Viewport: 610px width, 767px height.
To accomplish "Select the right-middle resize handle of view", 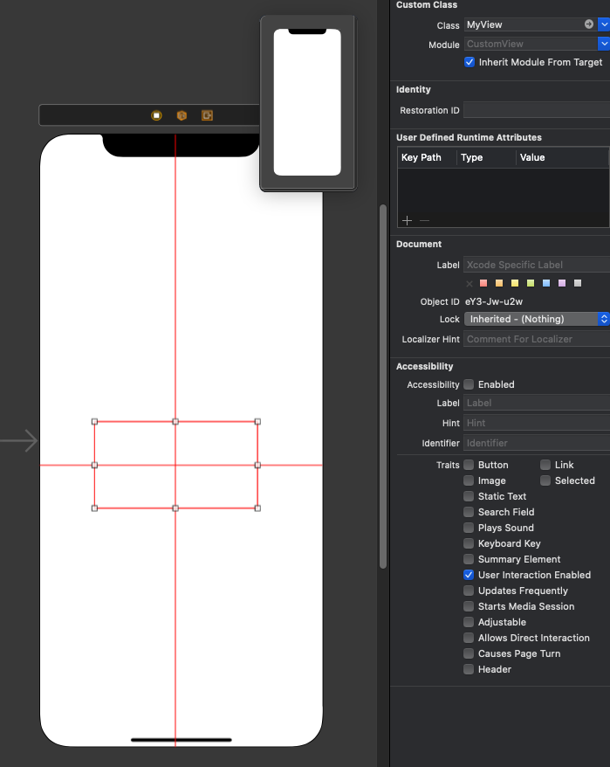I will click(x=257, y=466).
